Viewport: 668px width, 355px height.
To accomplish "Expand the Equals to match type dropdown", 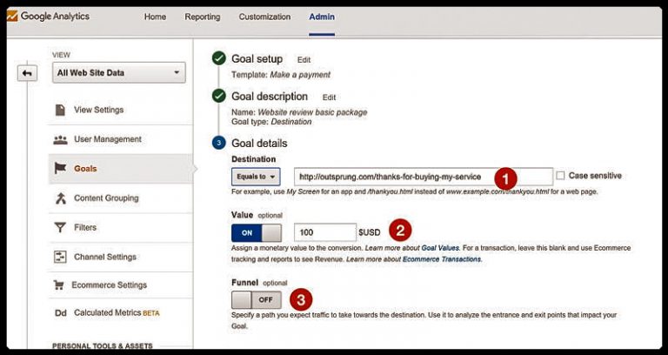I will point(256,177).
